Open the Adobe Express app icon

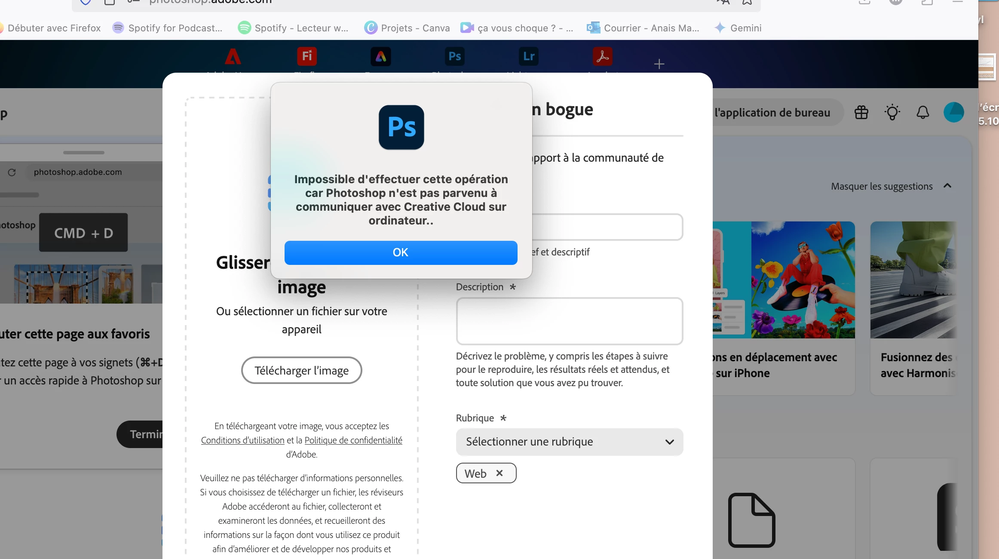(x=380, y=56)
